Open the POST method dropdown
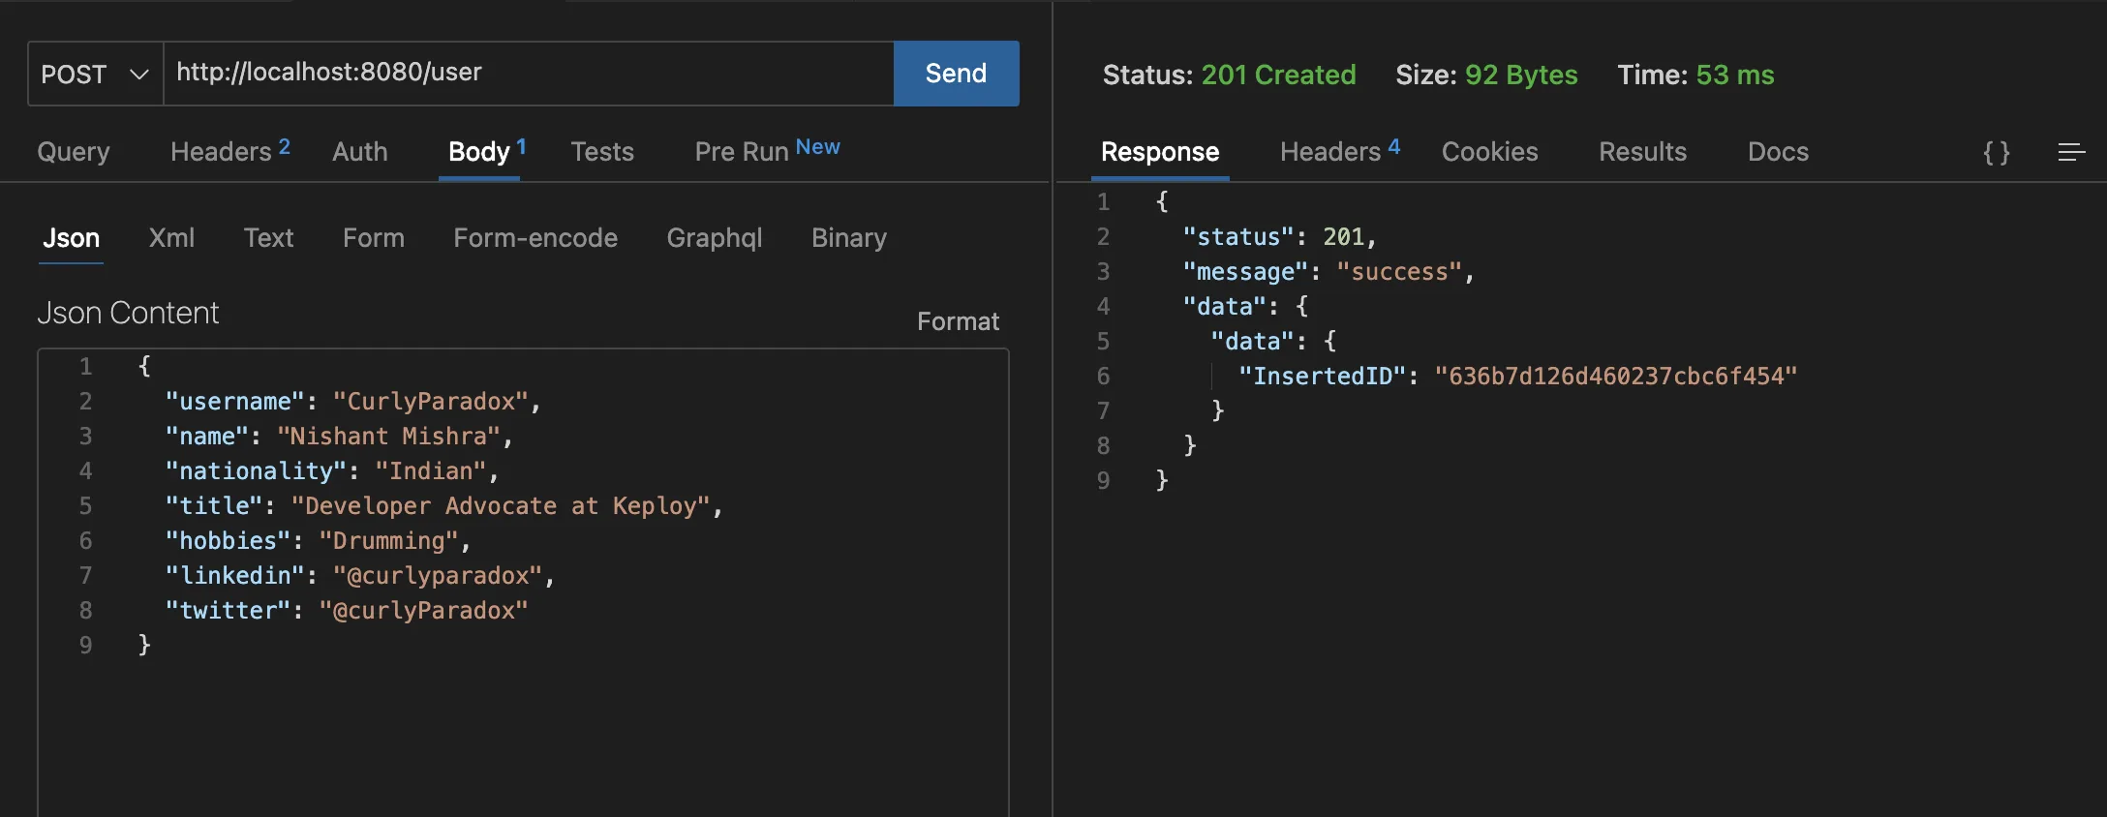The width and height of the screenshot is (2107, 817). click(96, 74)
